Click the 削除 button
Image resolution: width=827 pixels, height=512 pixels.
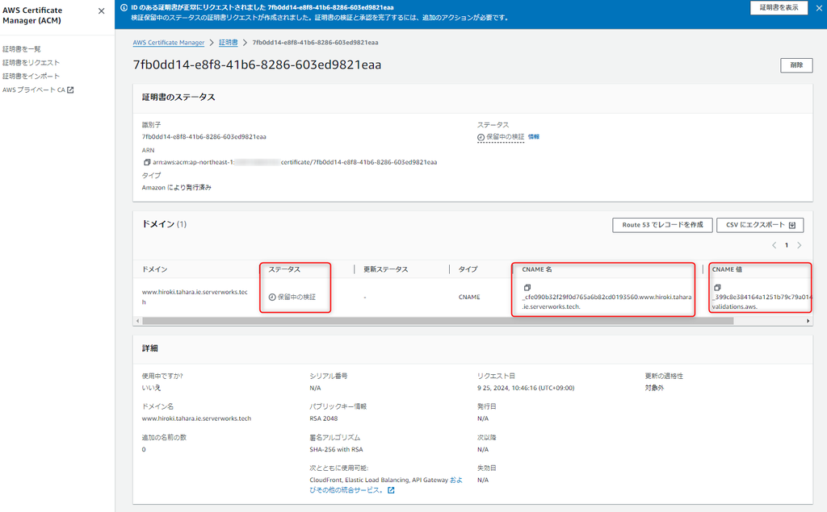796,65
